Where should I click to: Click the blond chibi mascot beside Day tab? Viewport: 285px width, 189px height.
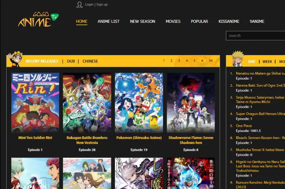238,59
